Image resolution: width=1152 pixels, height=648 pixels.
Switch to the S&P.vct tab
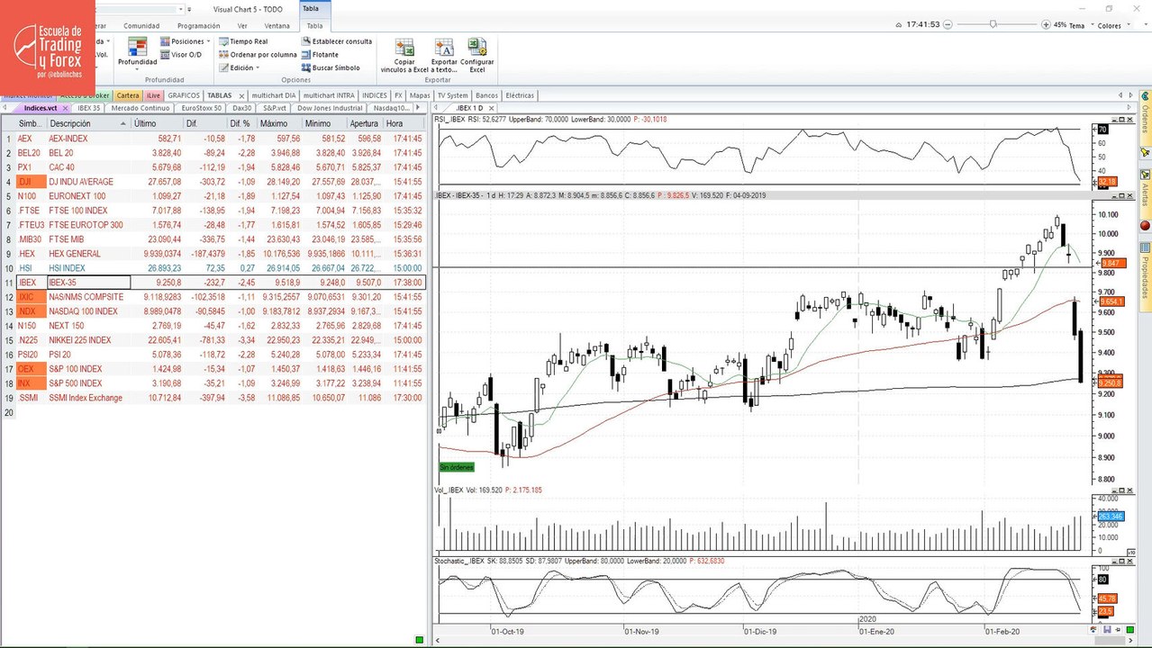(275, 108)
